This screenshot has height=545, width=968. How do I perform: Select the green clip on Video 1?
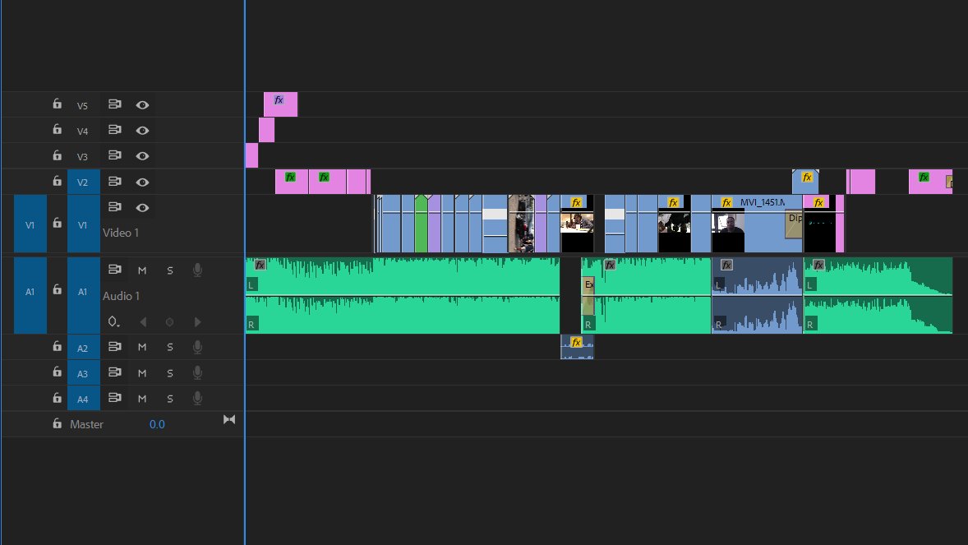click(421, 224)
